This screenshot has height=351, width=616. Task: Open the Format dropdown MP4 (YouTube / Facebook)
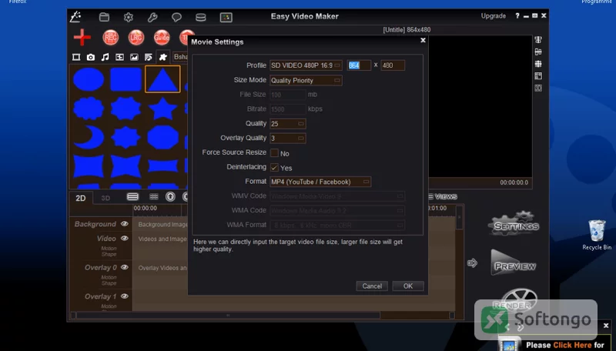point(320,182)
